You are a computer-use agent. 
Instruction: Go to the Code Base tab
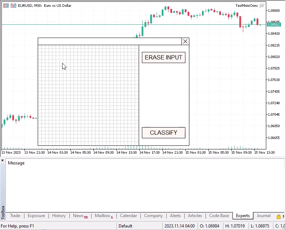[x=219, y=216]
